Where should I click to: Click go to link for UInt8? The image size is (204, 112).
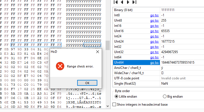(154, 20)
